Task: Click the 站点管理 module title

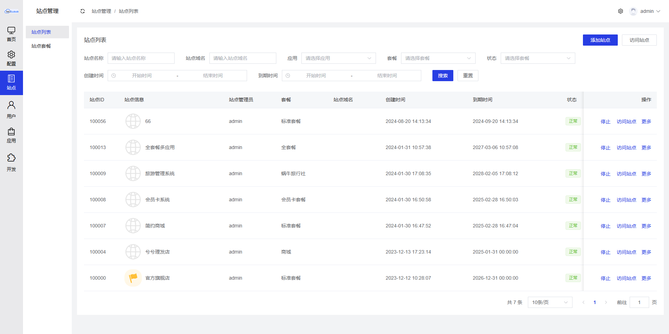Action: pos(47,11)
